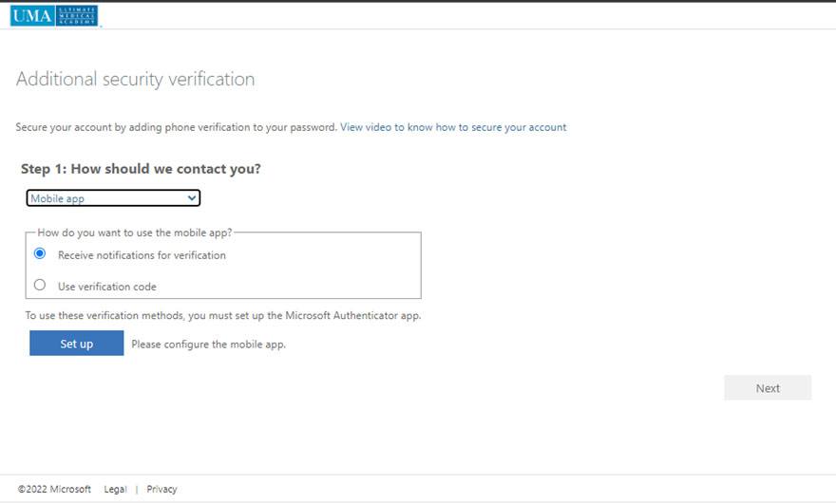This screenshot has height=503, width=836.
Task: Open the Mobile app contact method dropdown
Action: coord(112,198)
